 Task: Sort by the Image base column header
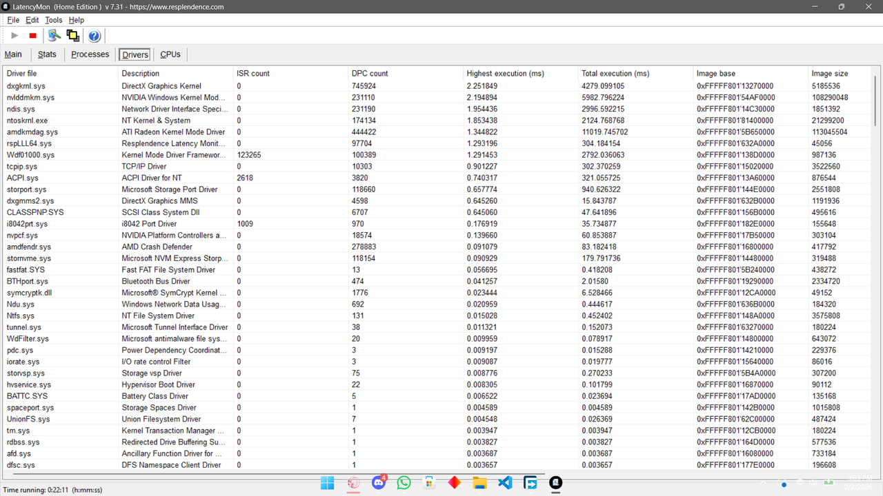point(751,73)
